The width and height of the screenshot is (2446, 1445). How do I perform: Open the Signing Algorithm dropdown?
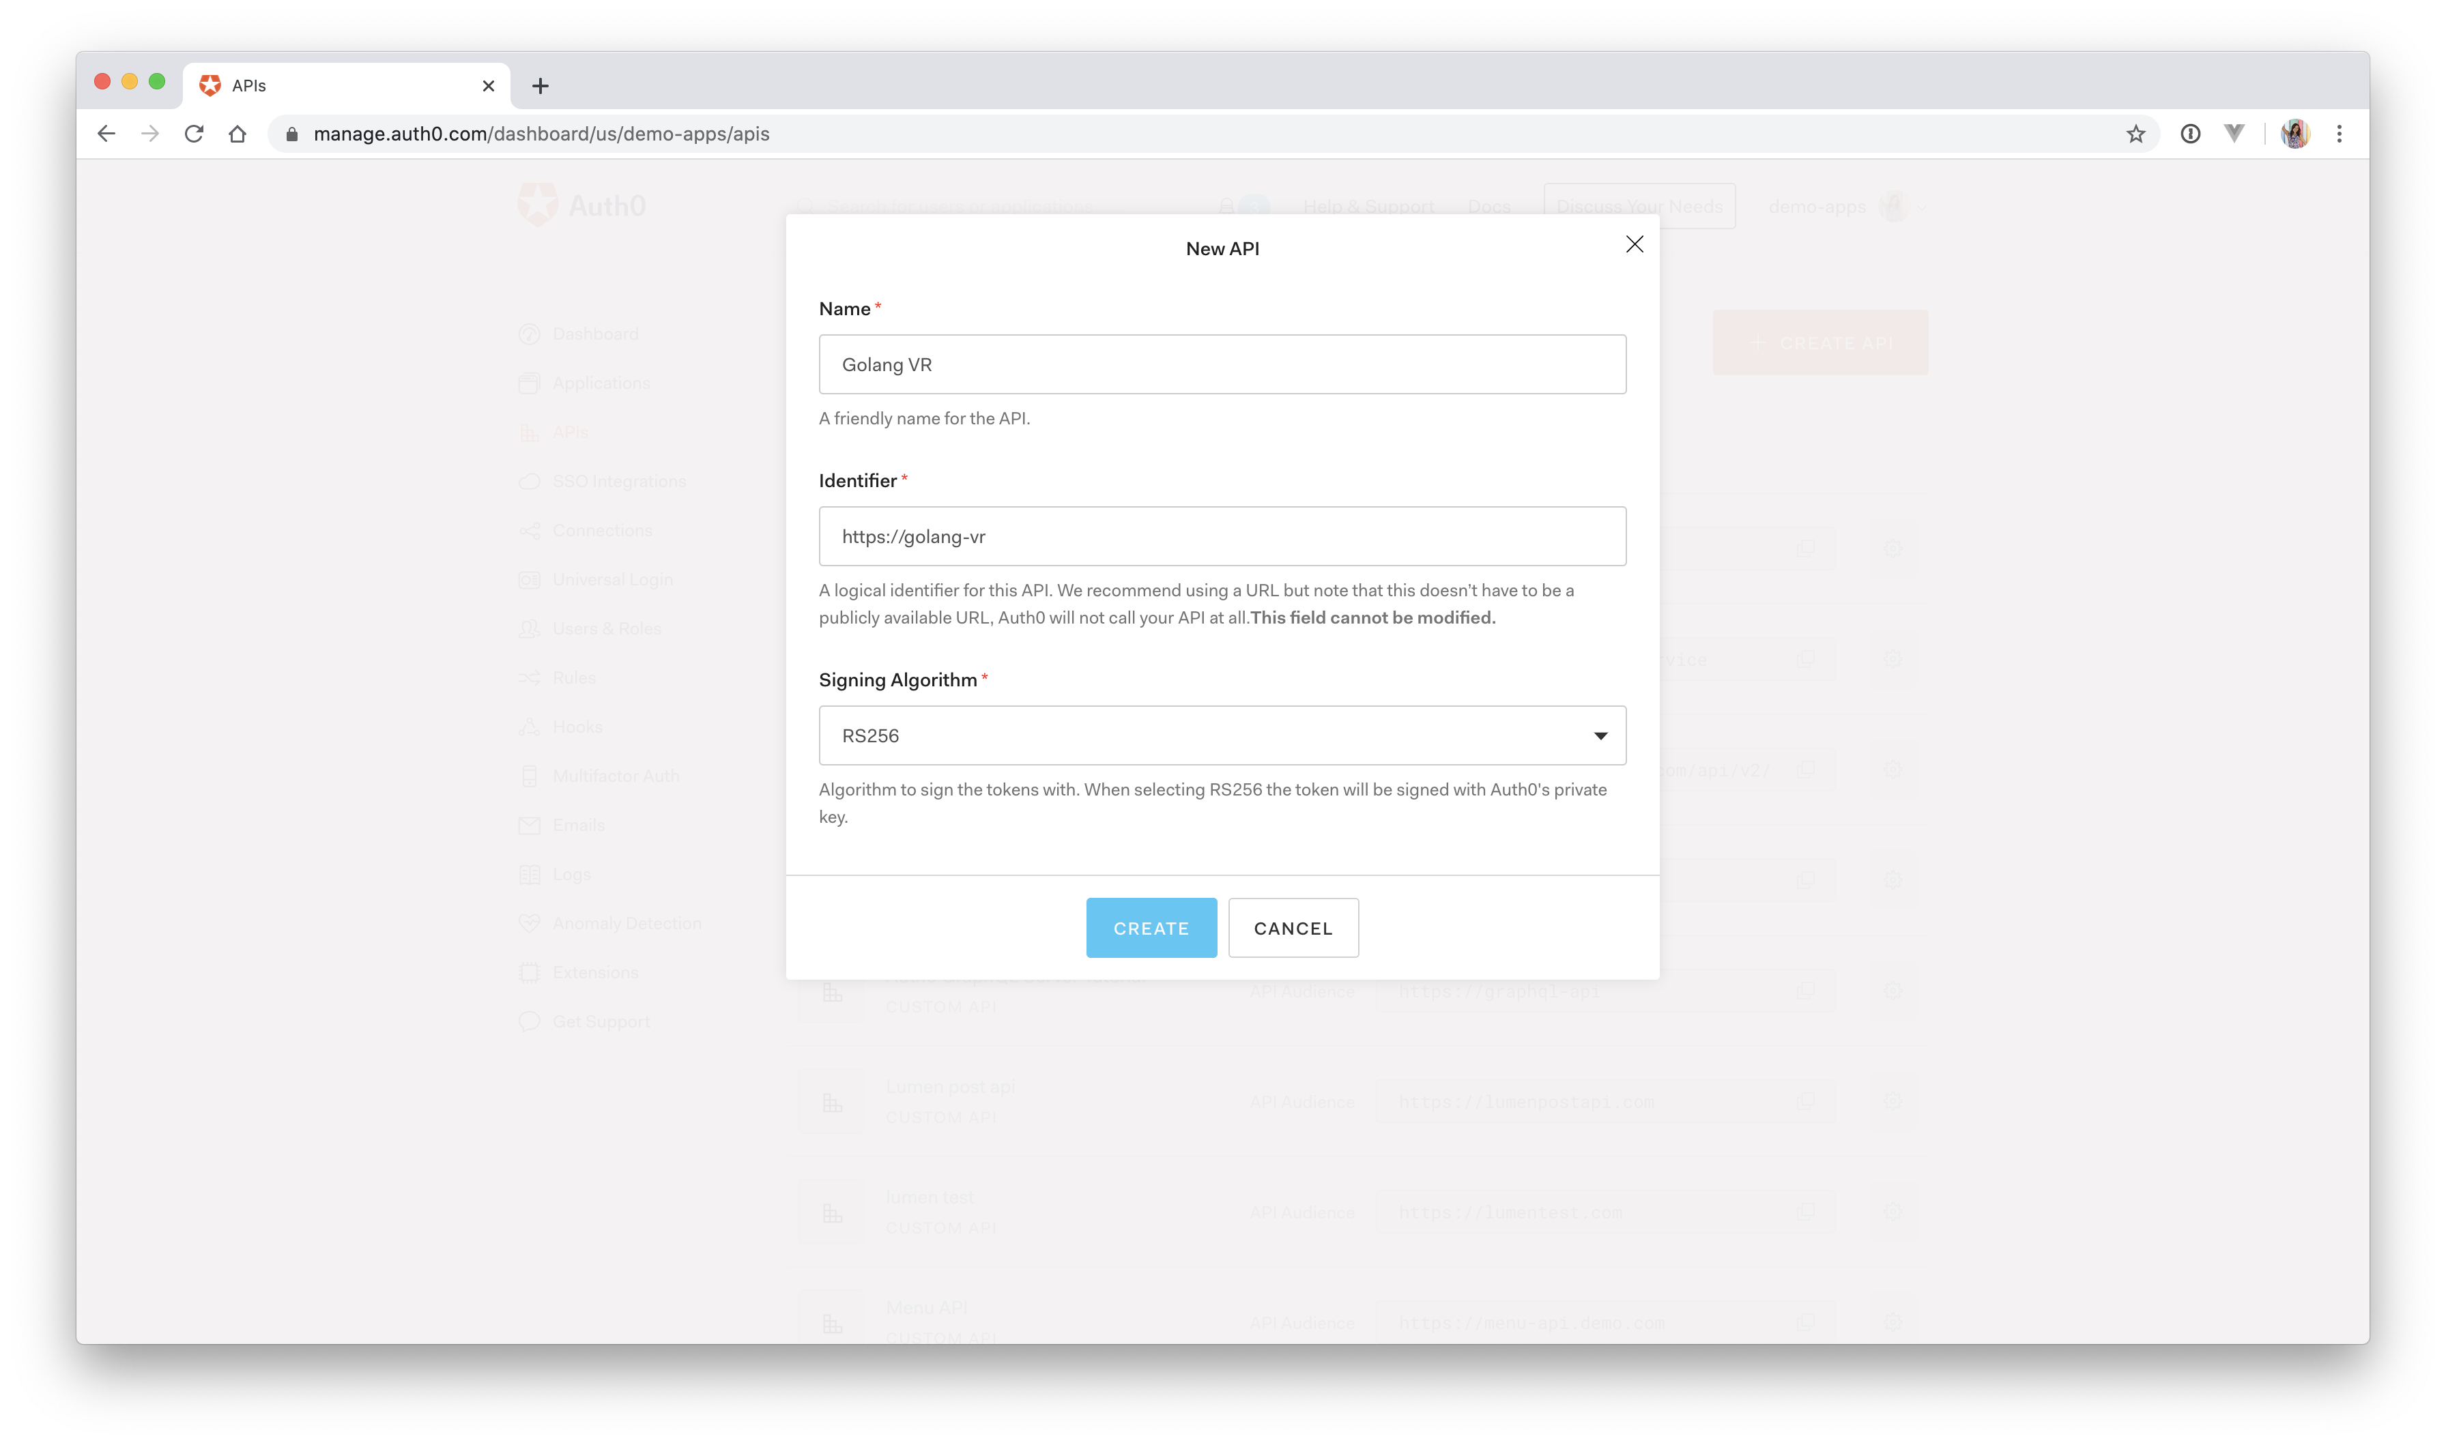pos(1222,735)
